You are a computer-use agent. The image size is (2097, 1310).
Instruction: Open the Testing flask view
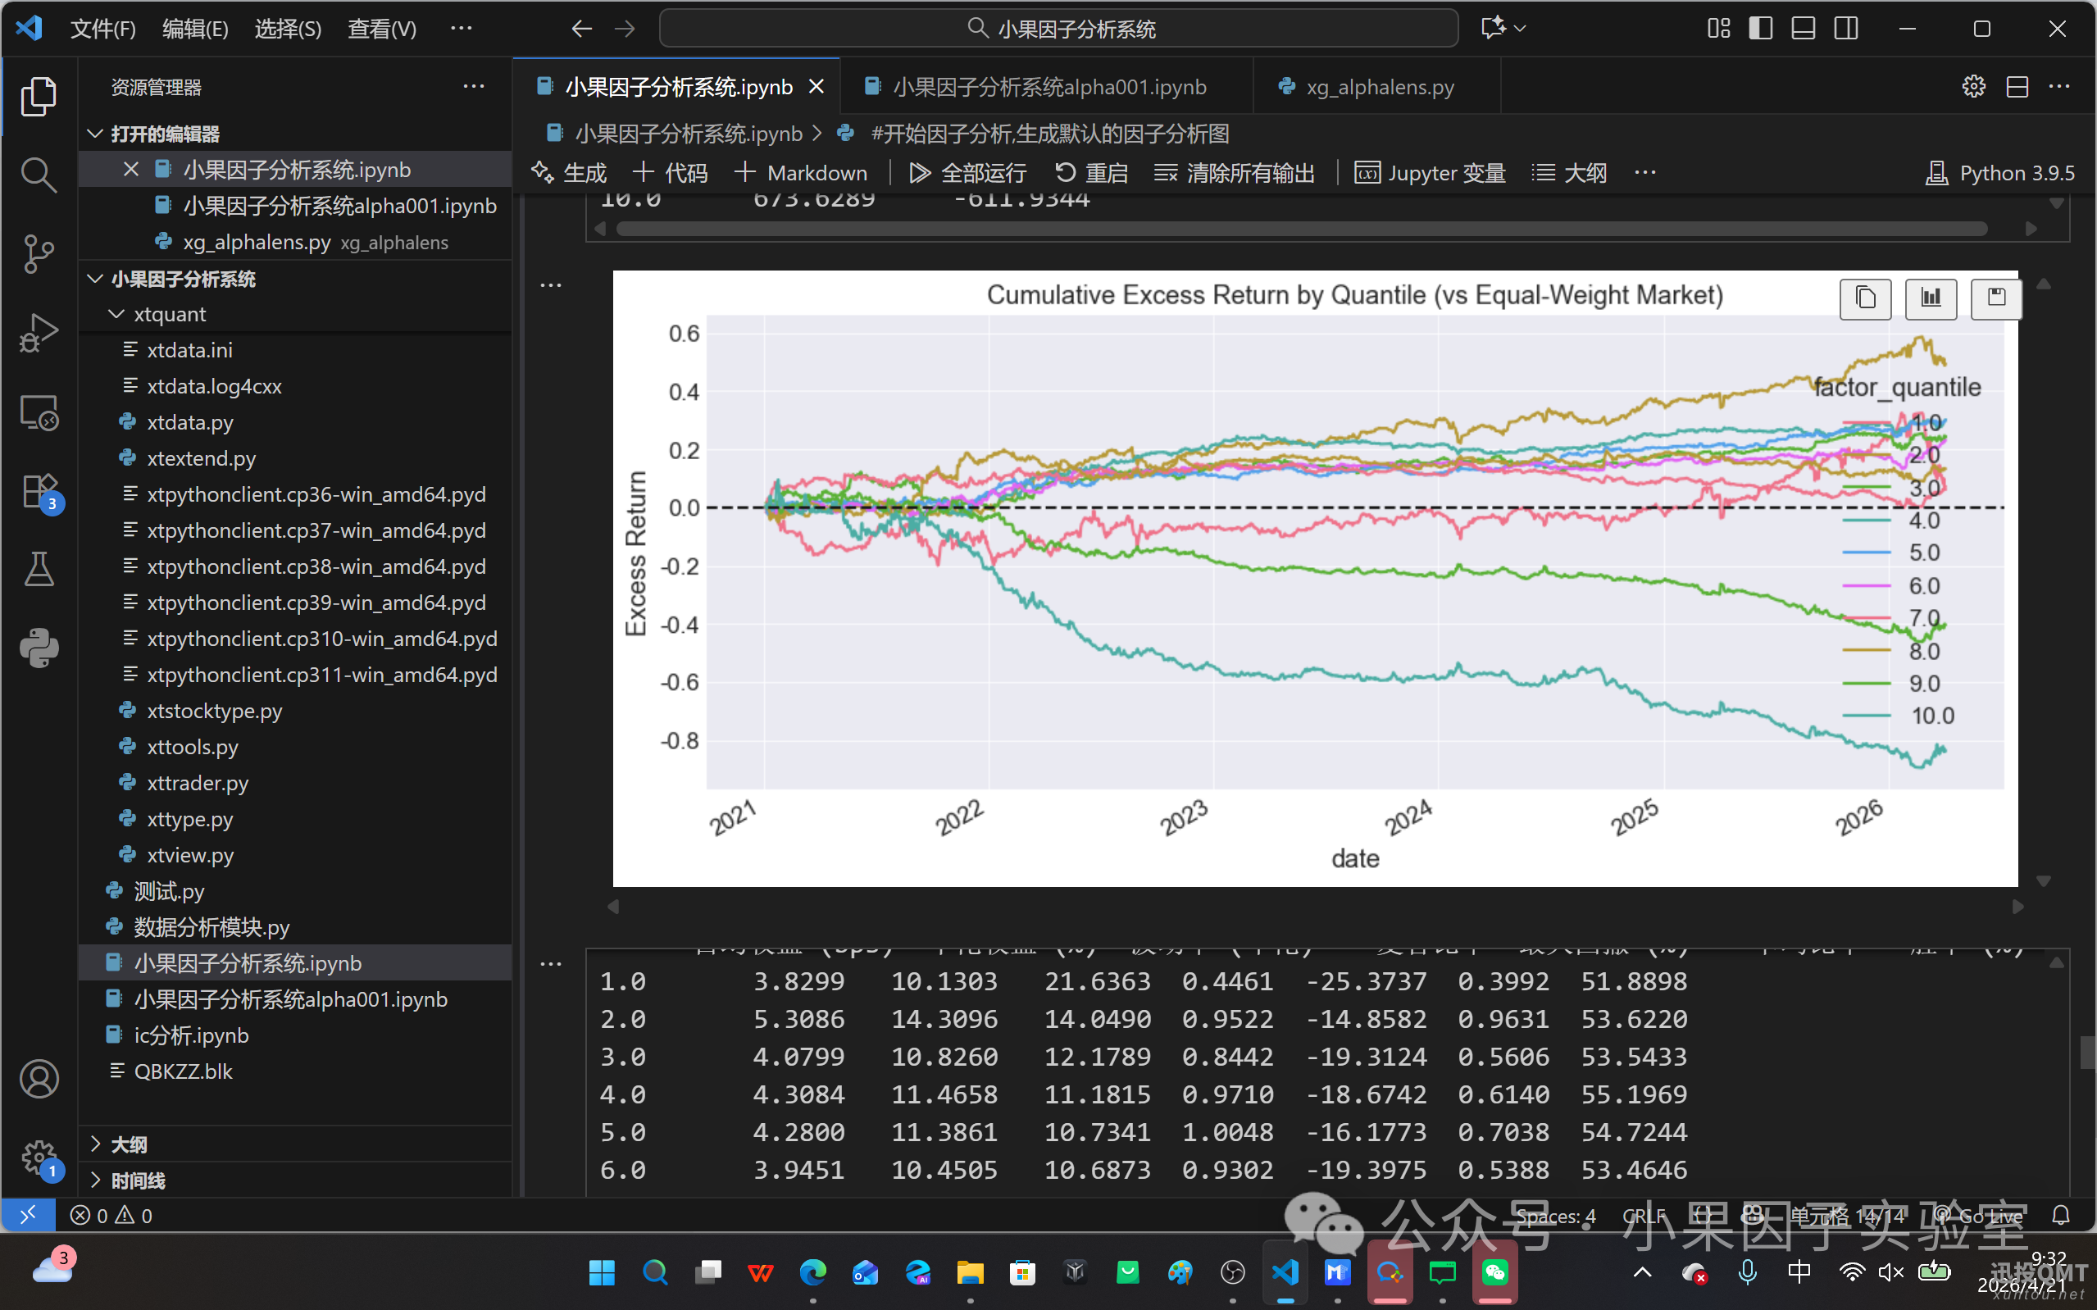coord(38,569)
